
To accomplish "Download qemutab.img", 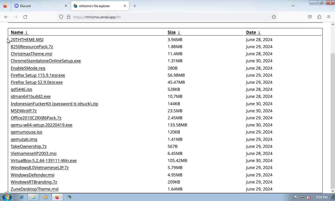I will [x=24, y=139].
